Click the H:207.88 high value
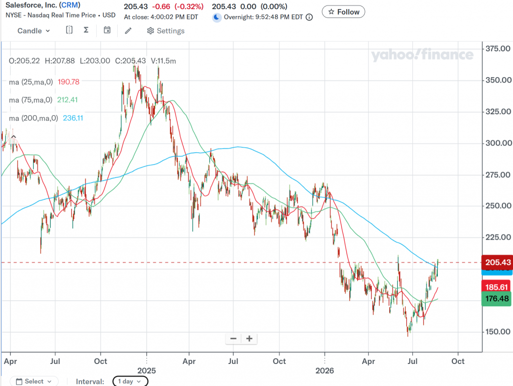The width and height of the screenshot is (513, 386). coord(60,61)
